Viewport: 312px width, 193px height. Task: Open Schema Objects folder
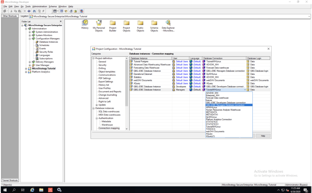click(154, 23)
